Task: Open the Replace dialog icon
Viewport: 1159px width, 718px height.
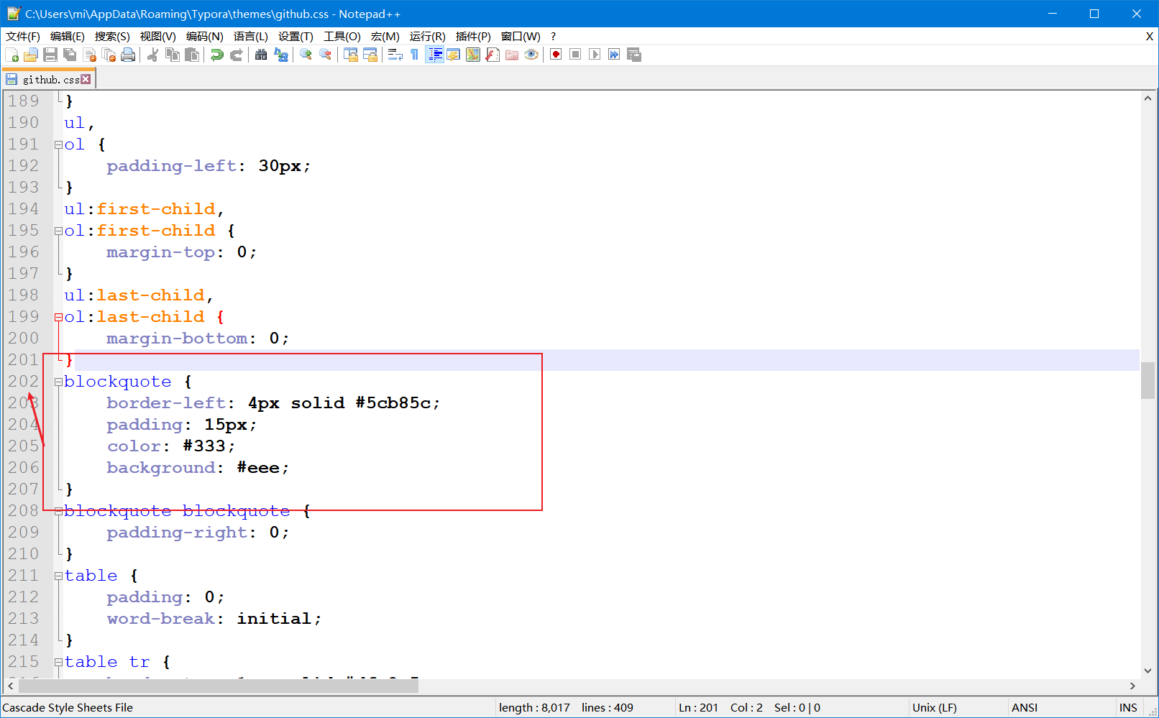Action: pyautogui.click(x=280, y=55)
